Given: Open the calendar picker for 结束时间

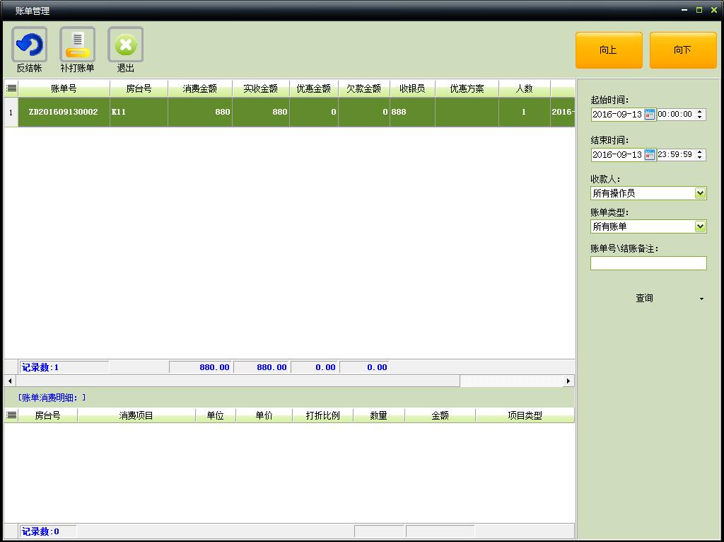Looking at the screenshot, I should pyautogui.click(x=650, y=155).
